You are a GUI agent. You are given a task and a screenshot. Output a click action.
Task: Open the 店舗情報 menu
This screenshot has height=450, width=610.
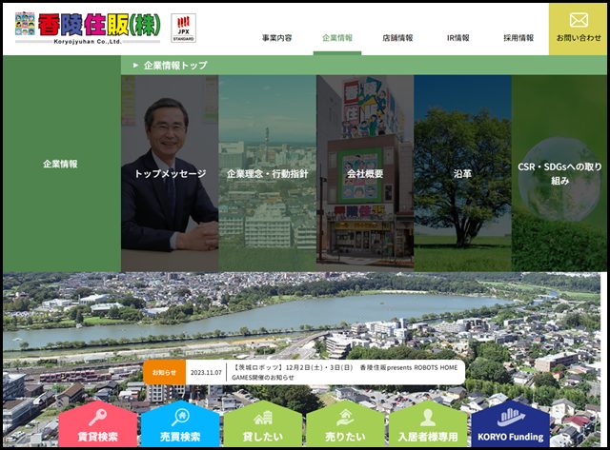(x=397, y=38)
